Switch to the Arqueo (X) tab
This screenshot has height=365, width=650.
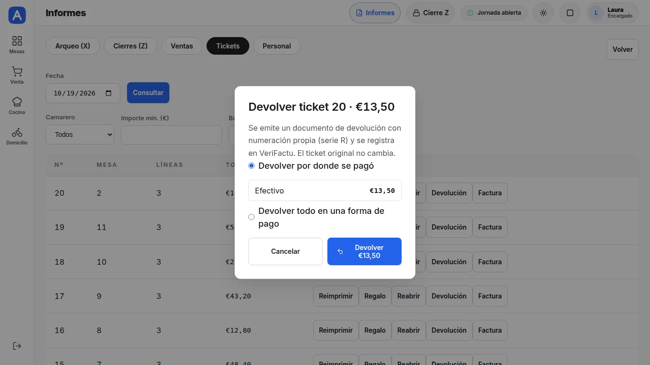pos(73,46)
